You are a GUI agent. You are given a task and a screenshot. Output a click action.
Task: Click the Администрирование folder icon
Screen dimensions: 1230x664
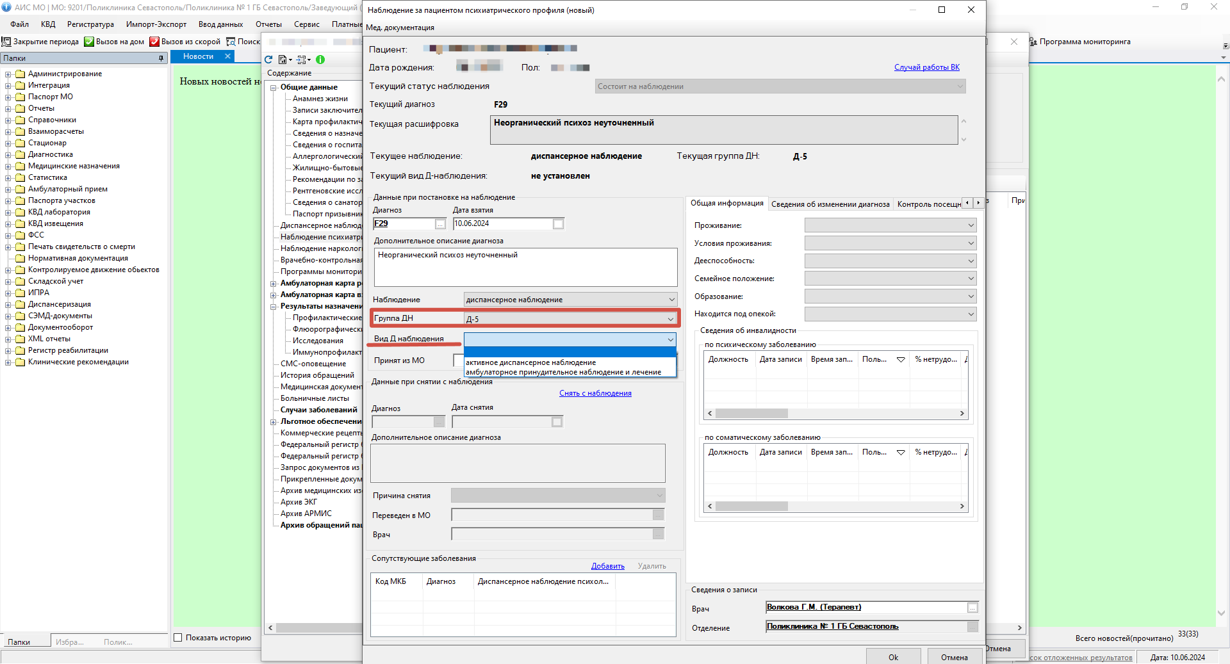click(20, 74)
